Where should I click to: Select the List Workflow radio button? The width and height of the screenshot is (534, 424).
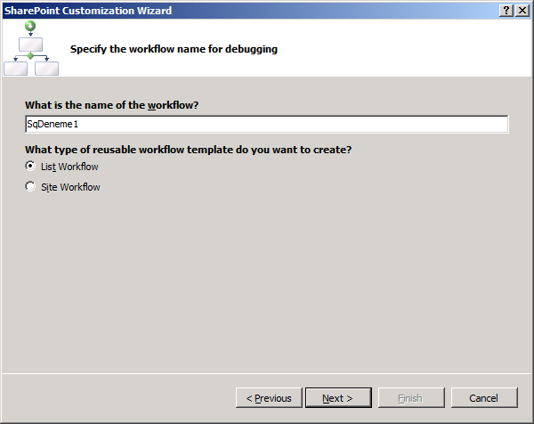point(31,166)
